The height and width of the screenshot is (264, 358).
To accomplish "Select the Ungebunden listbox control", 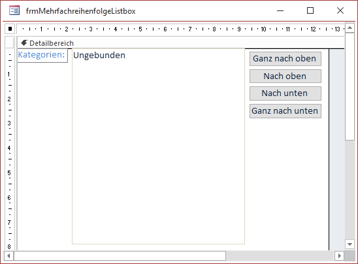I will pyautogui.click(x=158, y=146).
